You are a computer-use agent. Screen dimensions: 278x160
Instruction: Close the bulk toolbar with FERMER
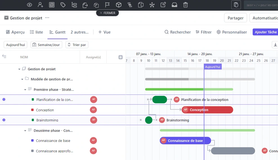point(107,13)
